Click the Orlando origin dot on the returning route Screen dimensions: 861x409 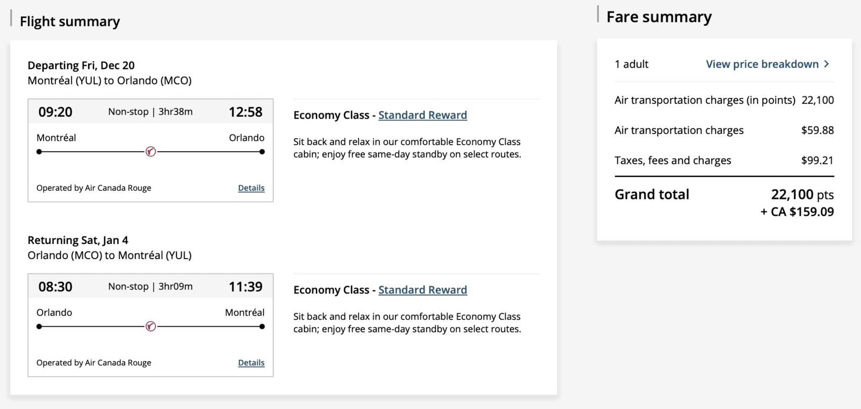(x=38, y=326)
